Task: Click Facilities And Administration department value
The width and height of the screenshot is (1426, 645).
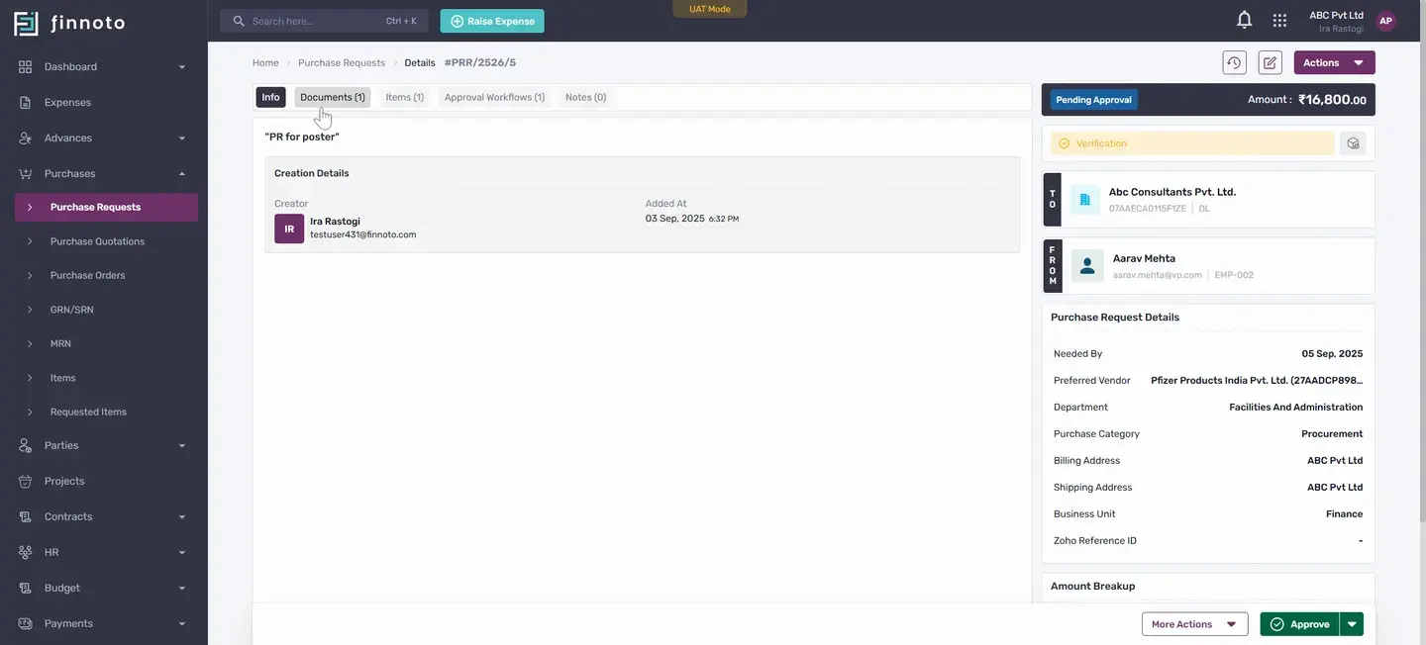Action: pos(1296,407)
